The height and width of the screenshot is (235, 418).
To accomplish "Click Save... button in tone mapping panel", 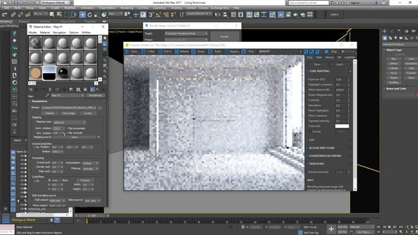I will tap(317, 65).
